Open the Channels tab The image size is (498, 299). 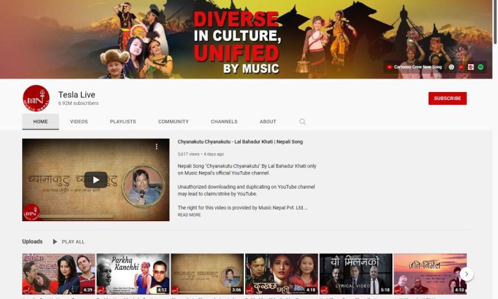coord(224,122)
